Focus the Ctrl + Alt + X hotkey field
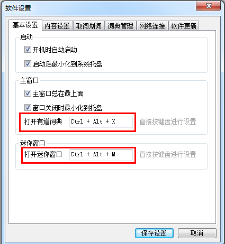The width and height of the screenshot is (225, 244). 101,122
